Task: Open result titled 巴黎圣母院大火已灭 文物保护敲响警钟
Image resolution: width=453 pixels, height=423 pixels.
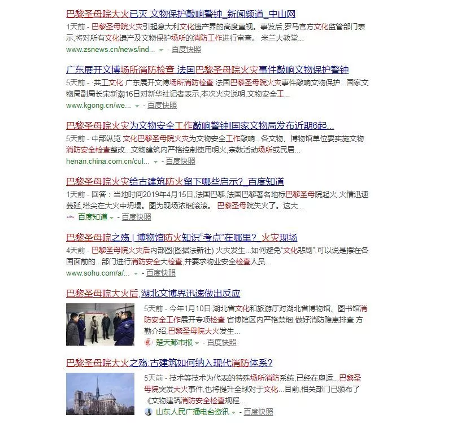Action: pos(181,14)
